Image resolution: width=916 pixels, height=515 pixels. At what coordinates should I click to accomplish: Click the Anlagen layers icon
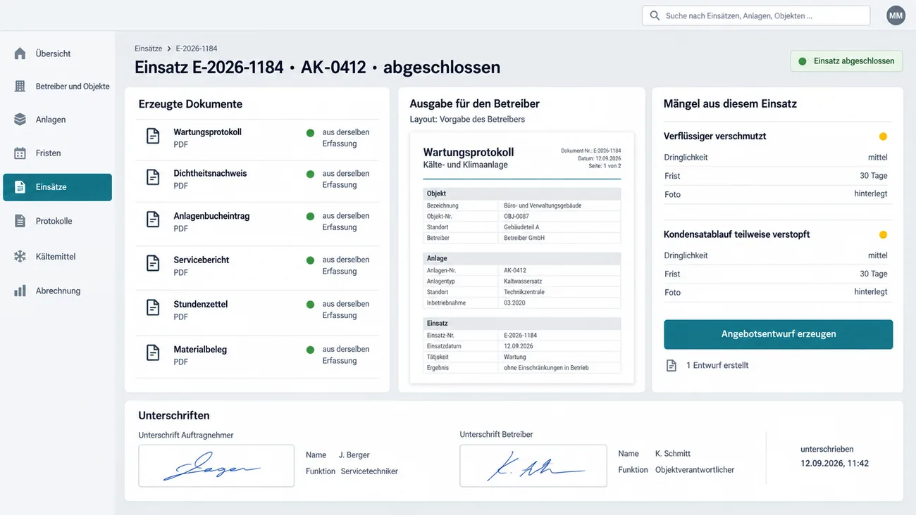pos(20,120)
